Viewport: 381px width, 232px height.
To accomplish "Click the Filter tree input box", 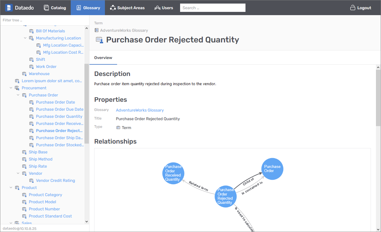I will coord(45,20).
